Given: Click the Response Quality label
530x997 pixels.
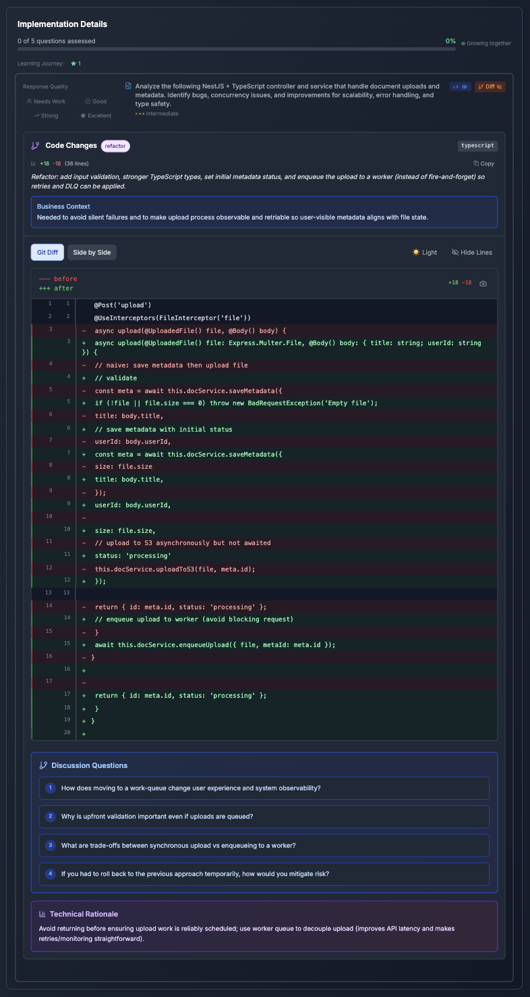Looking at the screenshot, I should pyautogui.click(x=45, y=86).
